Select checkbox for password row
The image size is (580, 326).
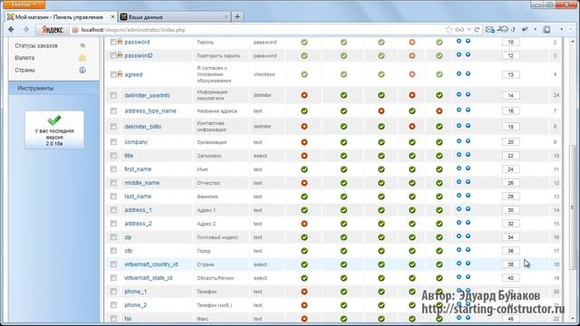[x=113, y=43]
